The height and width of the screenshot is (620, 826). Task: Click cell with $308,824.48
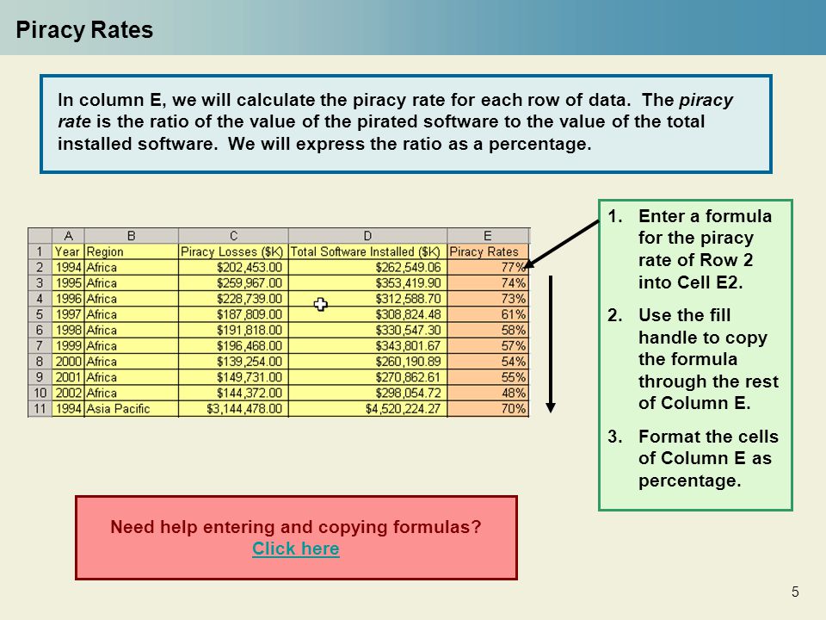pyautogui.click(x=367, y=315)
